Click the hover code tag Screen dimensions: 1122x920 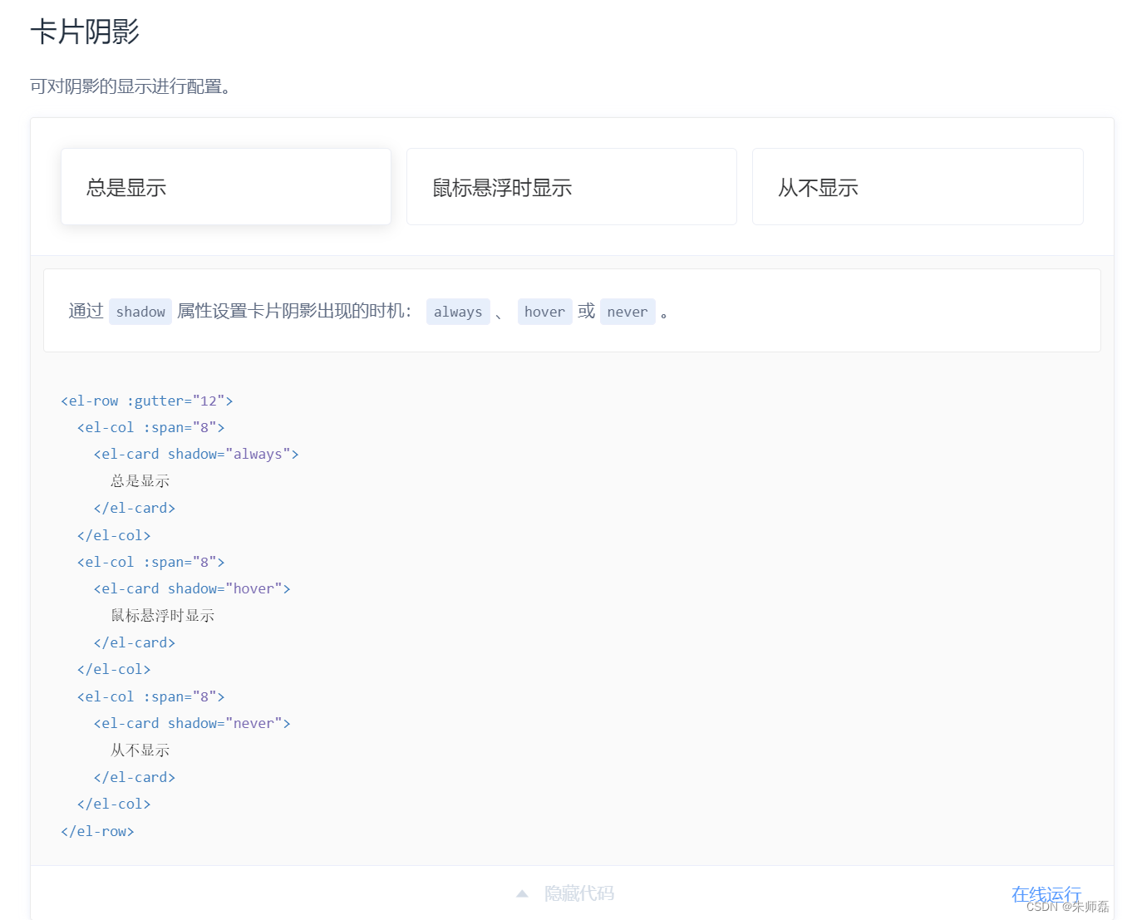pyautogui.click(x=544, y=311)
